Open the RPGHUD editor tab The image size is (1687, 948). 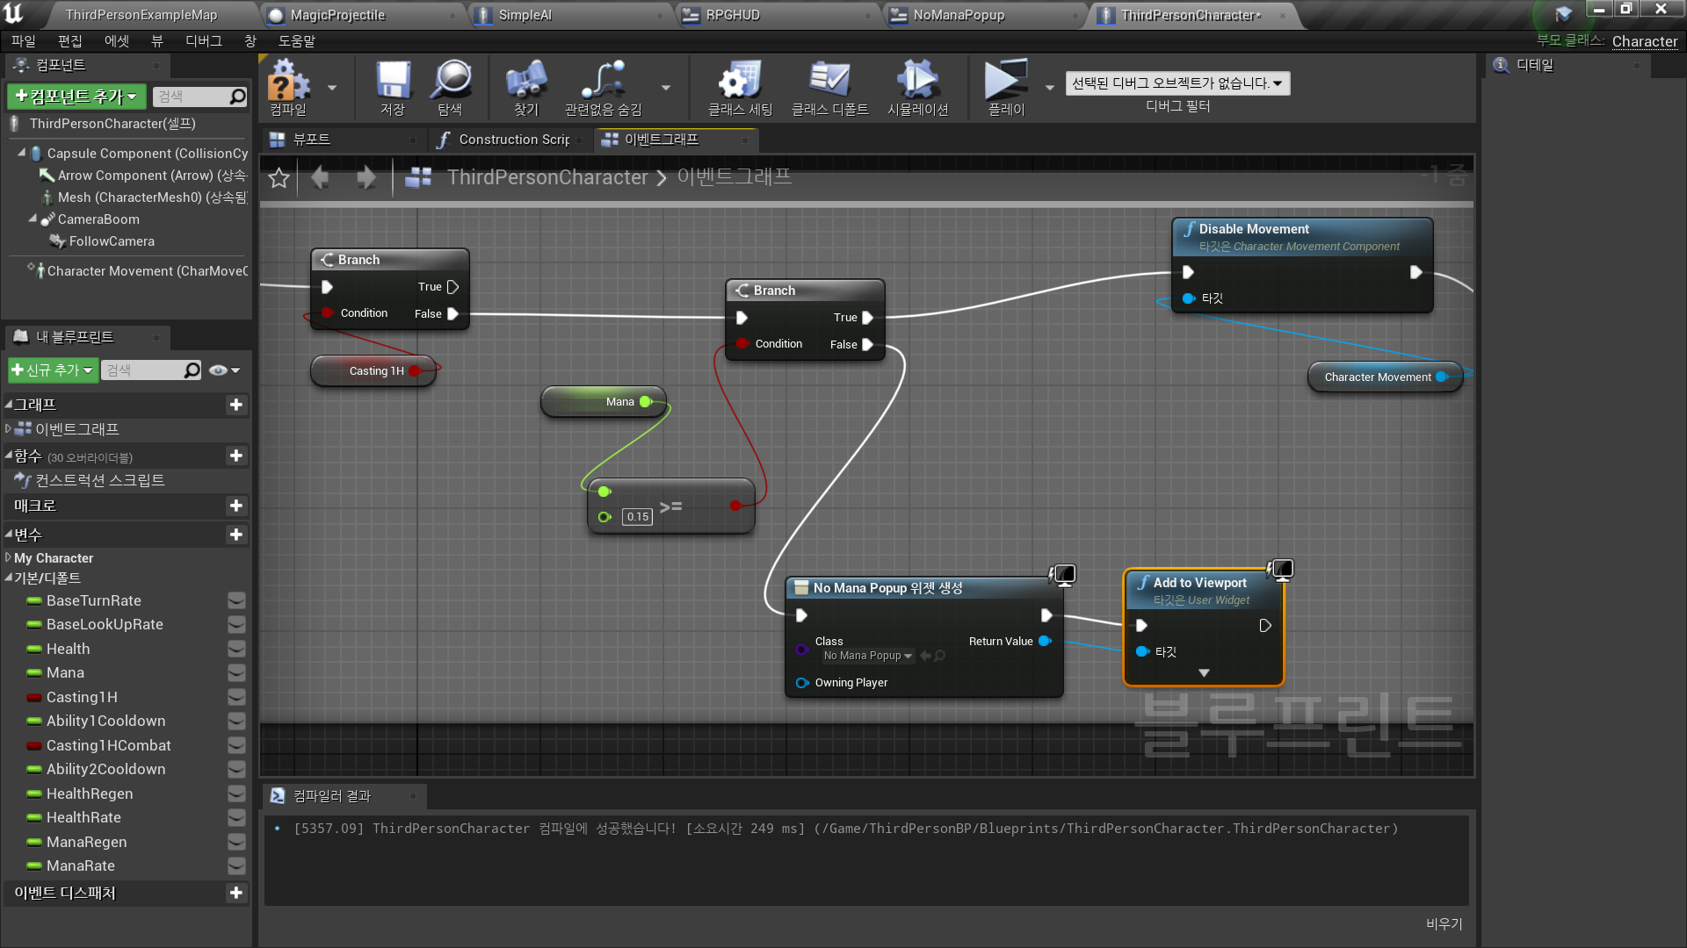tap(732, 15)
